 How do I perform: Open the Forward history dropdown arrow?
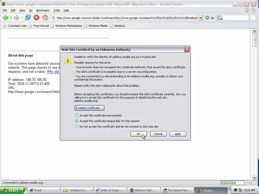tap(22, 18)
